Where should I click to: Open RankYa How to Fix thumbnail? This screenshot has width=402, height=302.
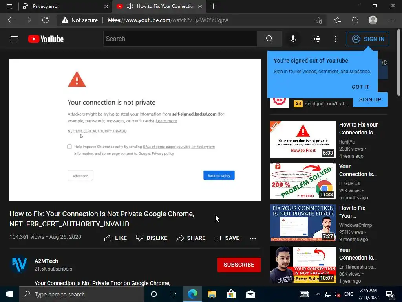click(303, 140)
